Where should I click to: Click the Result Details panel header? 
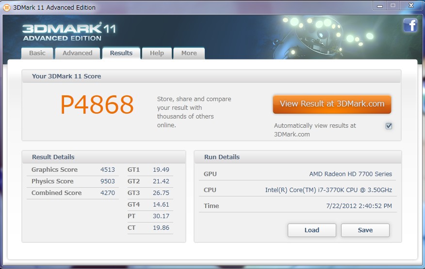point(104,157)
